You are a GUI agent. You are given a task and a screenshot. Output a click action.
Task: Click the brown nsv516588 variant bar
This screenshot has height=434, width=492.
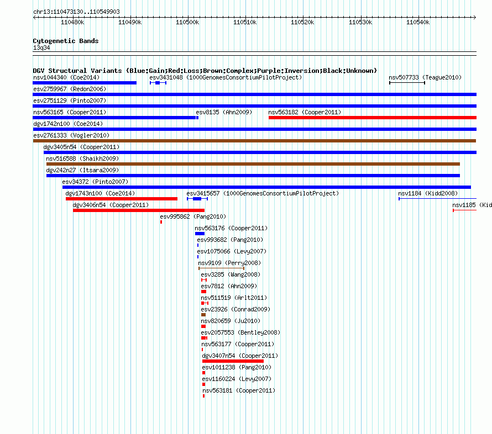point(253,164)
